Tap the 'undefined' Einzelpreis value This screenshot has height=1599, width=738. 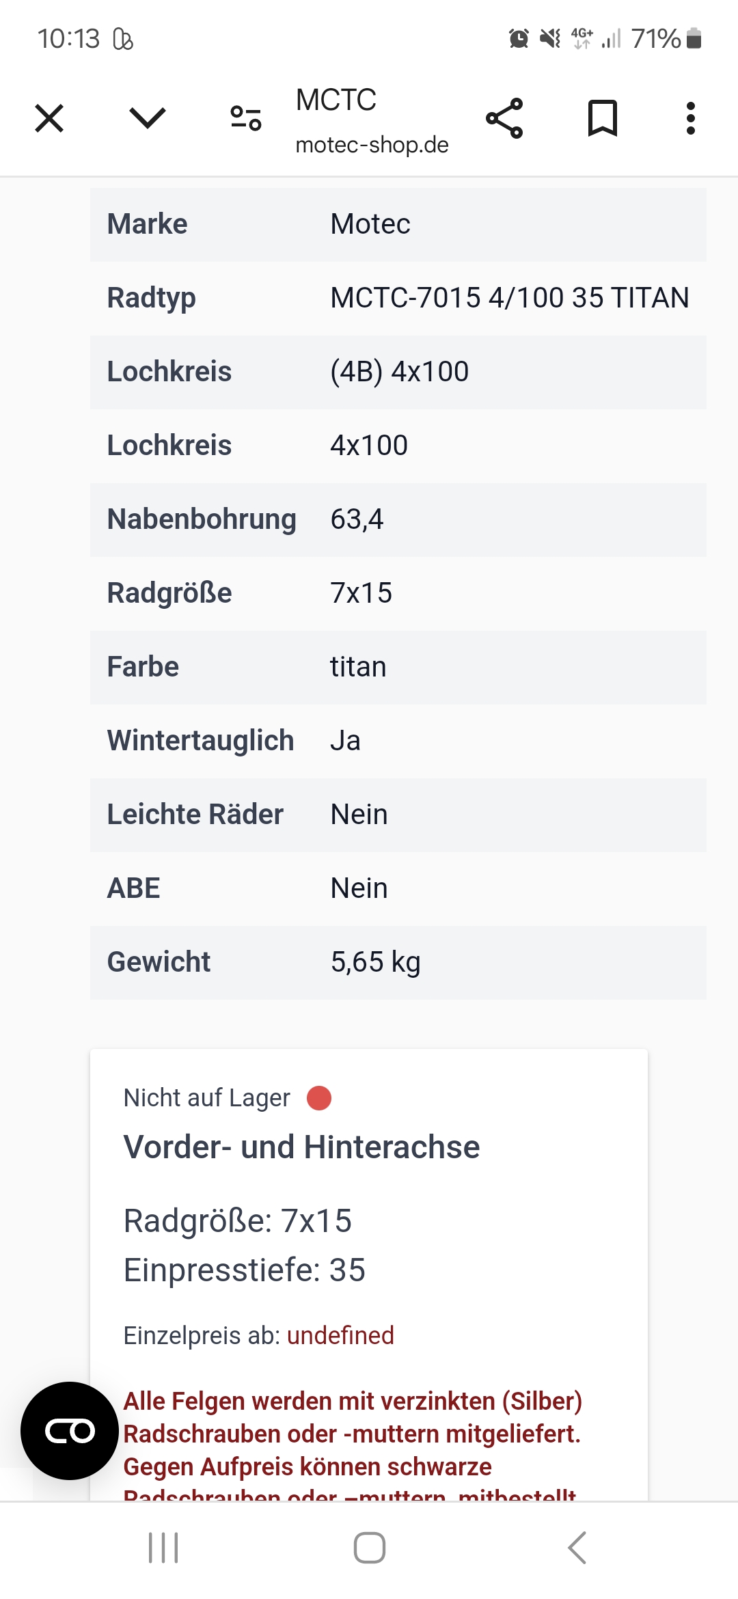(340, 1335)
